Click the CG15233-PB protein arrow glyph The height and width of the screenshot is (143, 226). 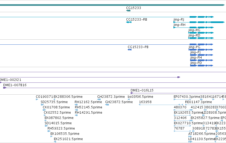[x=130, y=50]
